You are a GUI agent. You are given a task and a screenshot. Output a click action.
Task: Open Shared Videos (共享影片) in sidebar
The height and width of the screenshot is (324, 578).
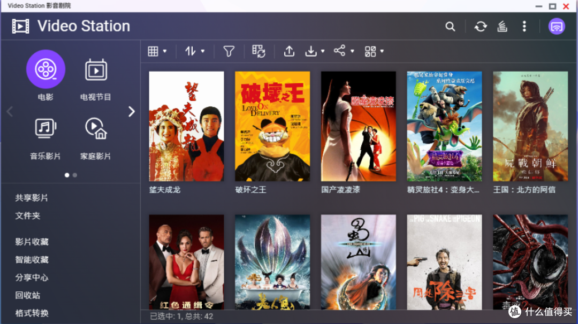pos(32,198)
